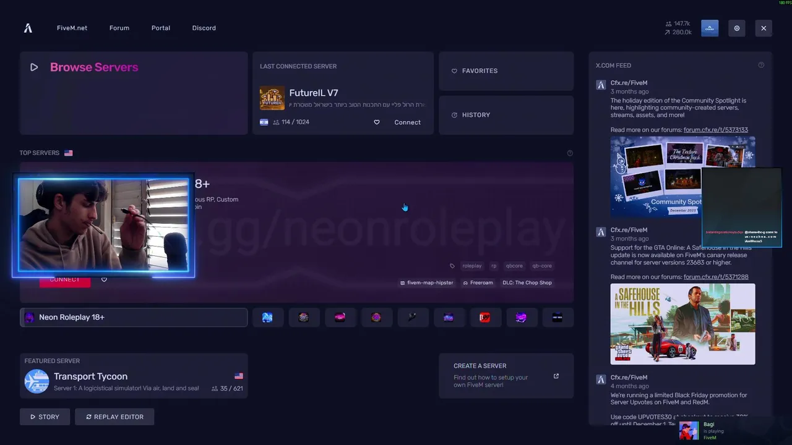Open the settings gear in header
The image size is (792, 445).
coord(737,28)
